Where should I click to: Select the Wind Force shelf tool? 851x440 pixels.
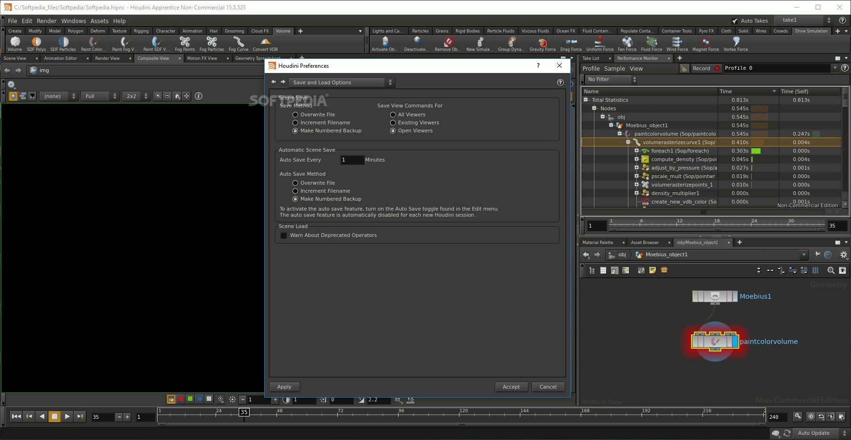point(677,44)
